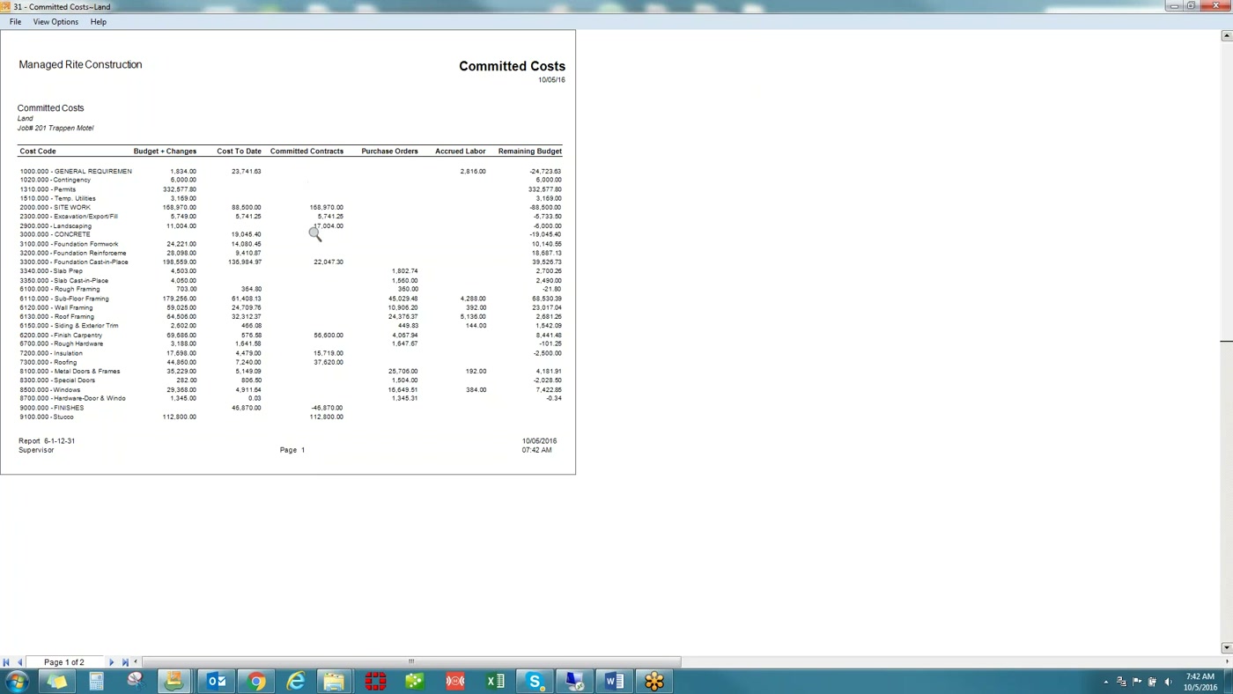Screen dimensions: 1233x694
Task: Click the horizontal scrollbar left arrow
Action: [x=136, y=661]
